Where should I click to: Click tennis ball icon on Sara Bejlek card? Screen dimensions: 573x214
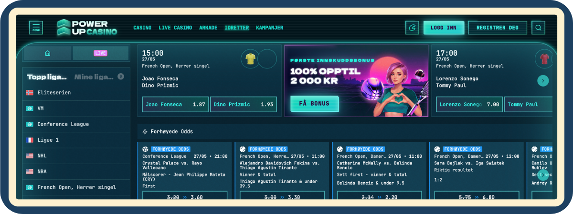(437, 149)
